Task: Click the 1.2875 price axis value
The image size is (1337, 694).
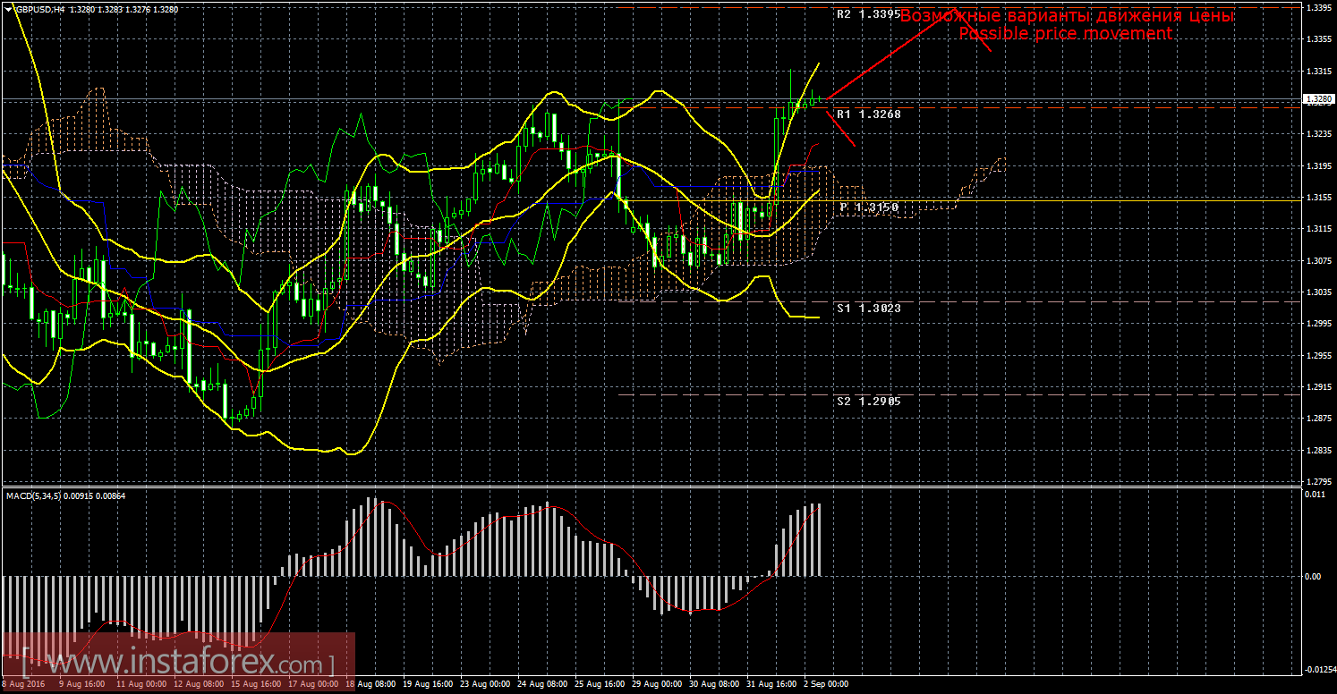Action: coord(1318,419)
